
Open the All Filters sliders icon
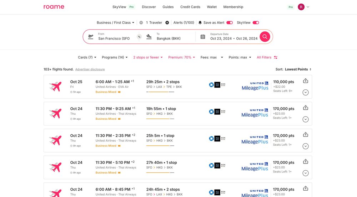(x=276, y=57)
